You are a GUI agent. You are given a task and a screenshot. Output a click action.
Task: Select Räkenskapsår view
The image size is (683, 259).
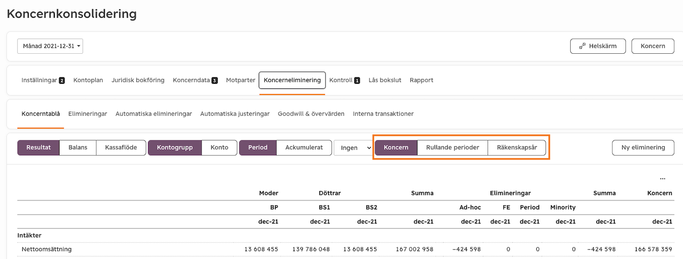click(x=517, y=147)
